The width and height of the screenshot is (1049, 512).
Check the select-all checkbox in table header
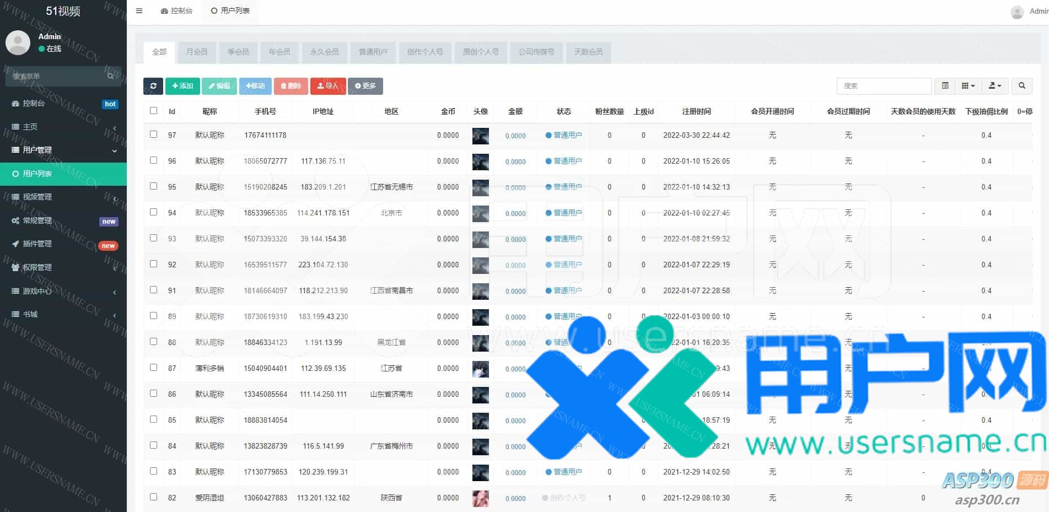(154, 111)
